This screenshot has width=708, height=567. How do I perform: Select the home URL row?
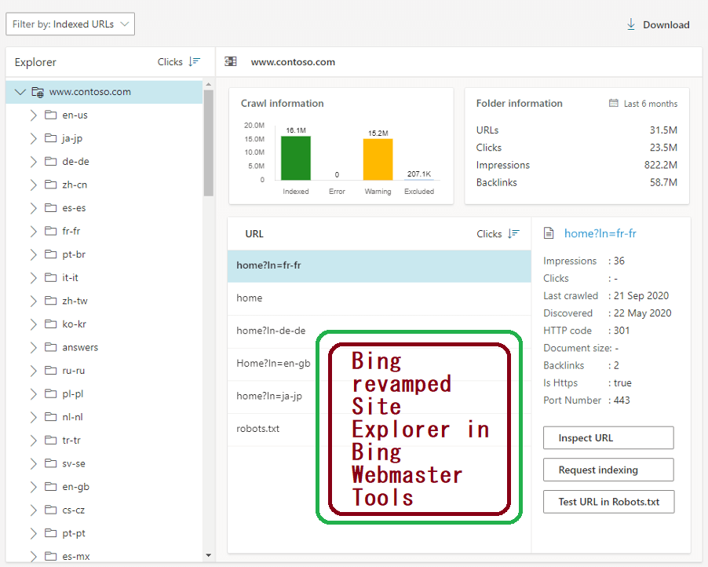point(379,298)
